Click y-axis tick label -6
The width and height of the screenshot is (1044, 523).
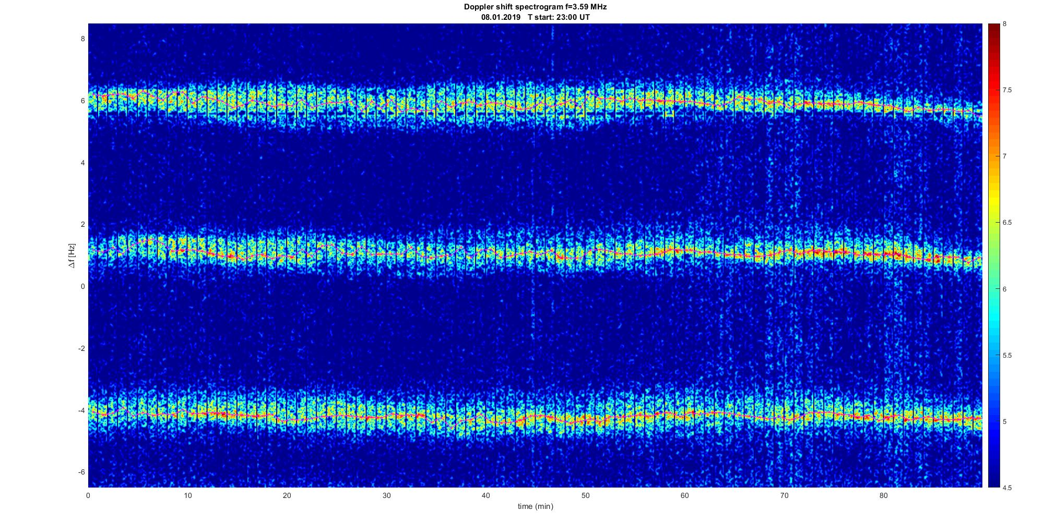(x=81, y=472)
